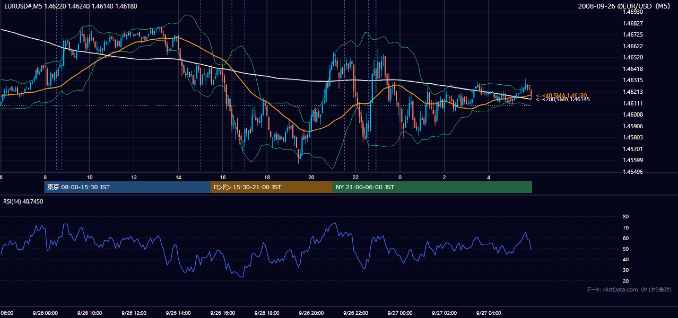Click price axis label 1.46827
The height and width of the screenshot is (318, 678).
(x=633, y=23)
